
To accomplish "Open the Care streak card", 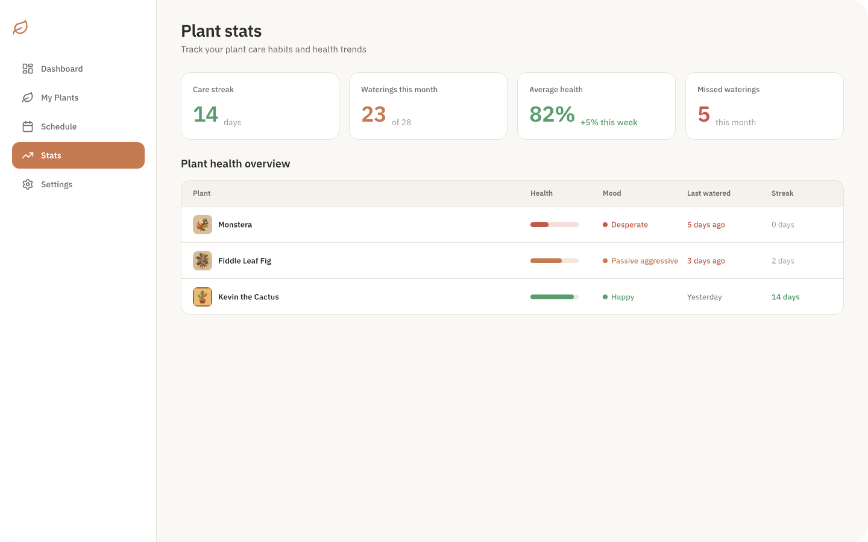I will coord(260,106).
